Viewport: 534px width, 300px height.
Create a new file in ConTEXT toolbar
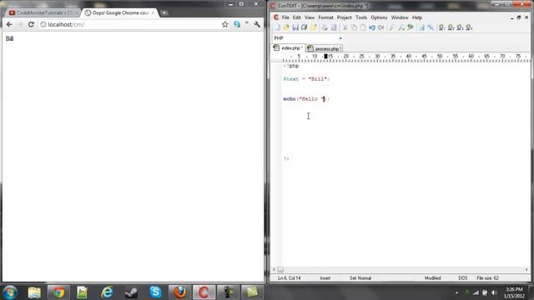click(278, 27)
